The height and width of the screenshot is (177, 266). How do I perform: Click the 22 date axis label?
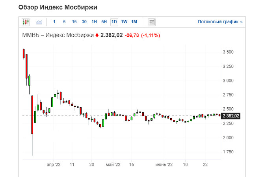tap(205, 165)
